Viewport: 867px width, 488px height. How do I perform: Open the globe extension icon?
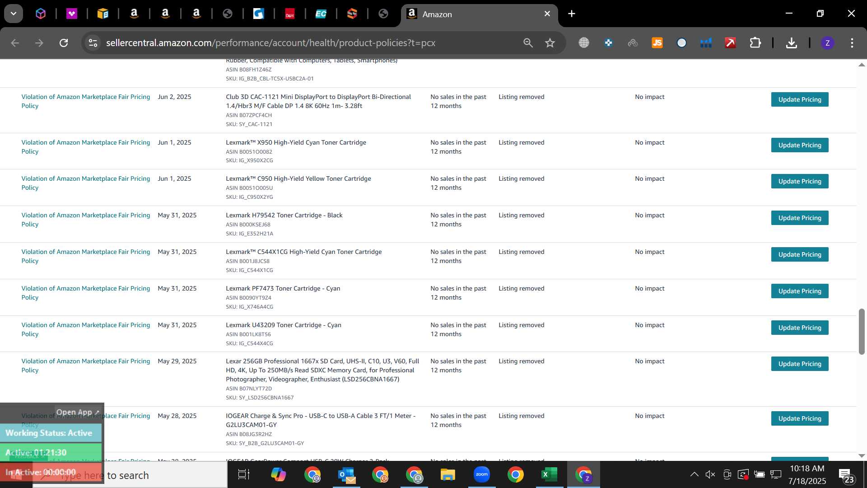pos(584,42)
